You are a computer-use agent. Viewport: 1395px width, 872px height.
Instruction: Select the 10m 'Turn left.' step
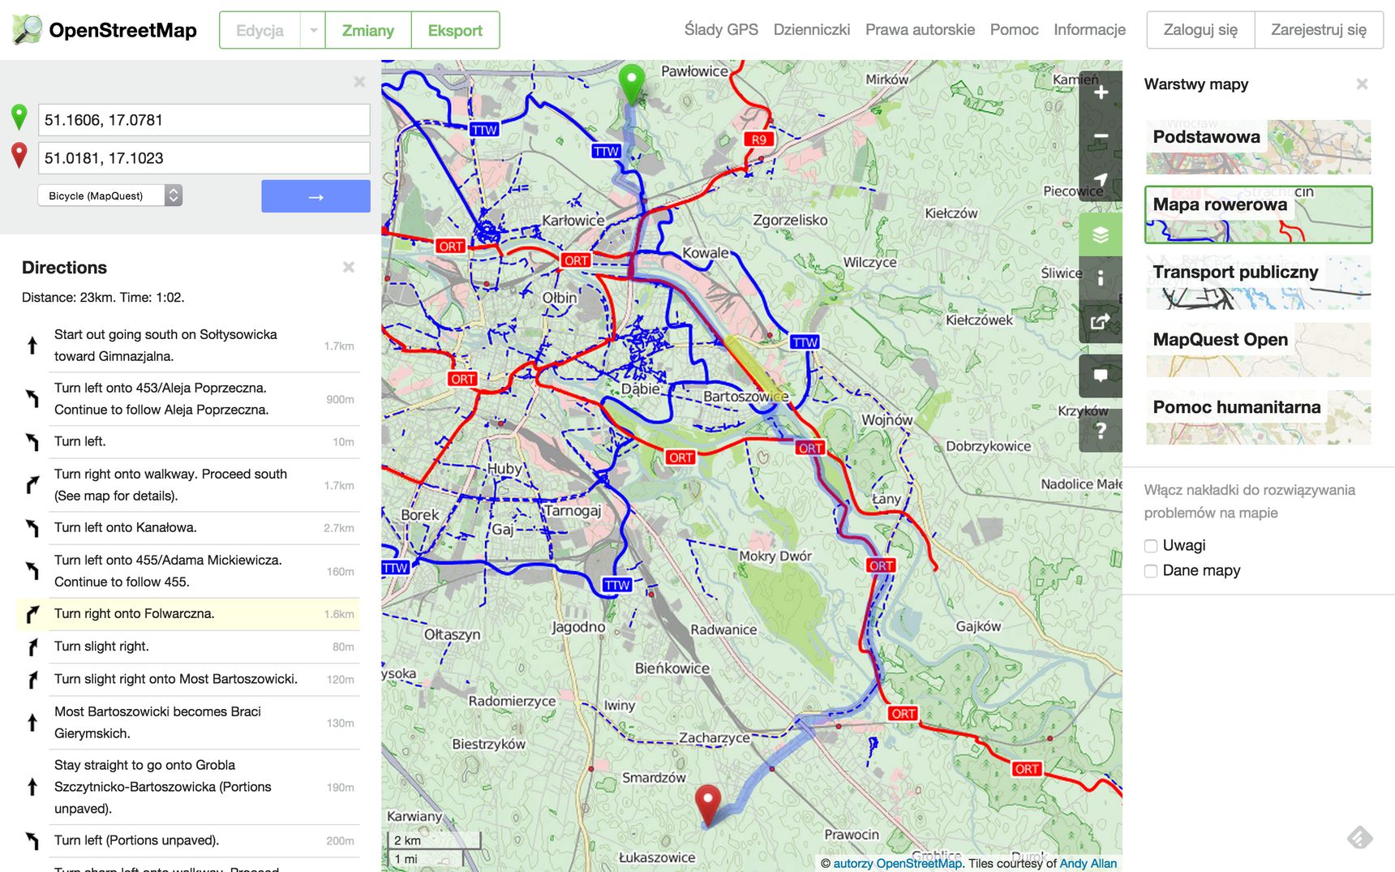(x=188, y=442)
